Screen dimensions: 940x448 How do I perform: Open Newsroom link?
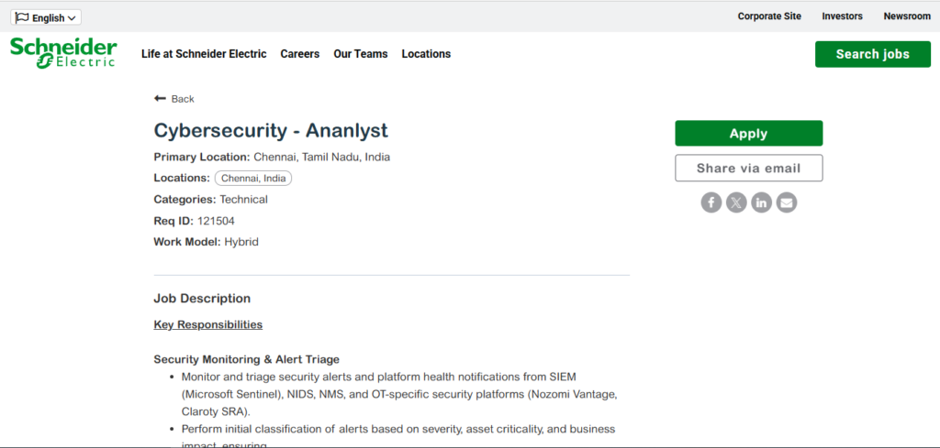pyautogui.click(x=907, y=16)
